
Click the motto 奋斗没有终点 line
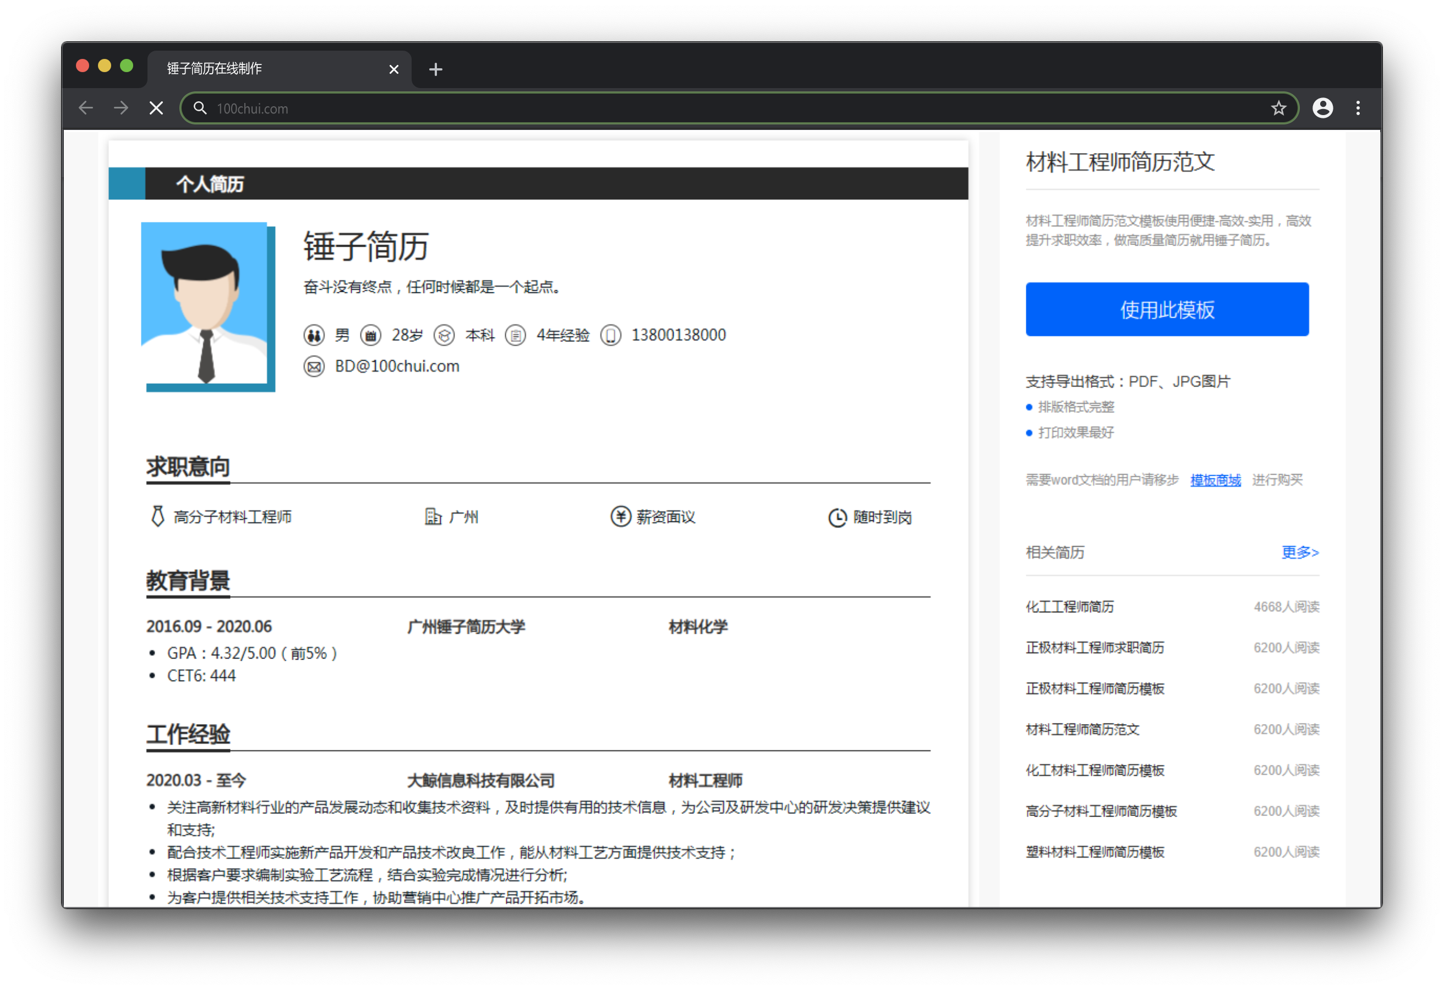[433, 287]
